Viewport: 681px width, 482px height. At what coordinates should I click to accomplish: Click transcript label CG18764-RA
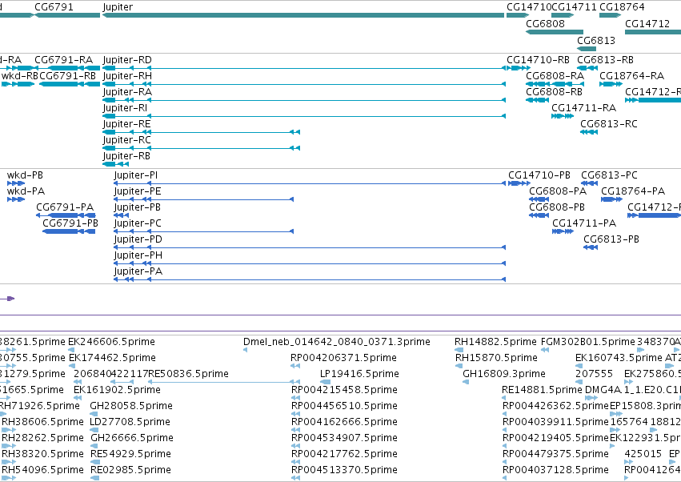(632, 75)
